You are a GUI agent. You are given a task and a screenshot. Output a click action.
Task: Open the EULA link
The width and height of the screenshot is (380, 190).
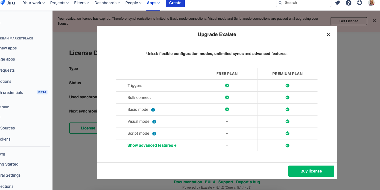tap(210, 182)
